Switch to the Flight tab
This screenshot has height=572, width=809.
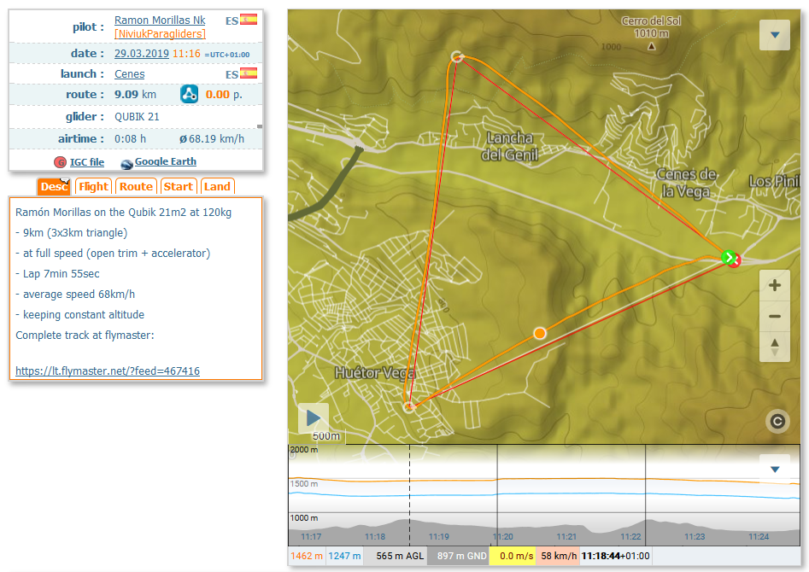click(x=93, y=187)
